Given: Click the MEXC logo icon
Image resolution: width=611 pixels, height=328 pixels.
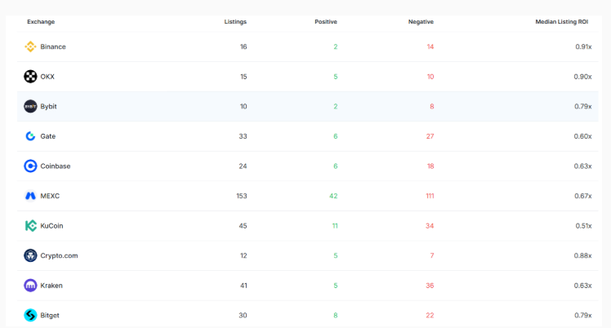Looking at the screenshot, I should point(30,196).
